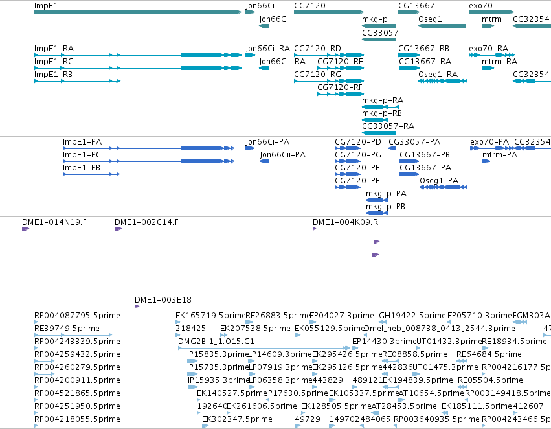This screenshot has width=551, height=429.
Task: Select protein ImpE1-PB
Action: (91, 174)
